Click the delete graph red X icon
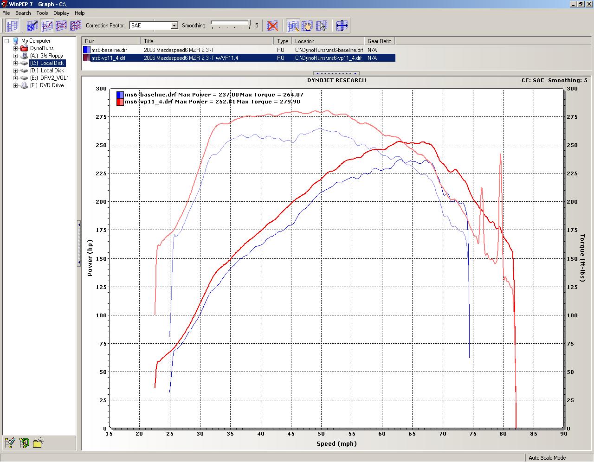The image size is (594, 462). (272, 26)
